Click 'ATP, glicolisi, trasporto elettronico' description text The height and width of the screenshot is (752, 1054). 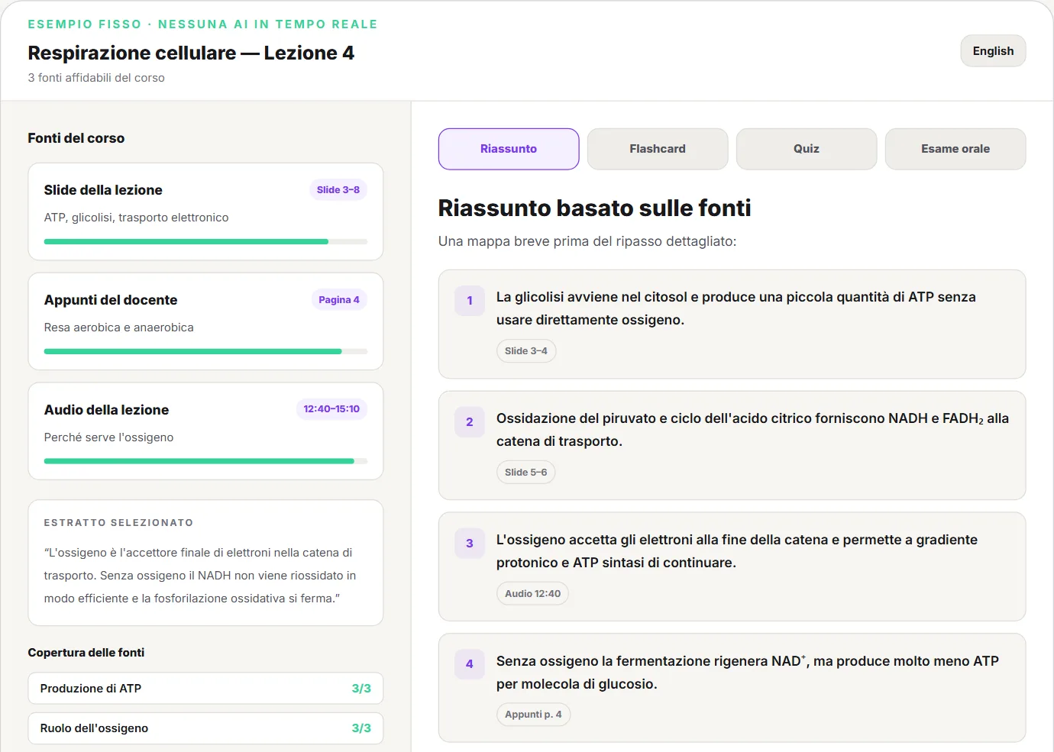pyautogui.click(x=137, y=218)
